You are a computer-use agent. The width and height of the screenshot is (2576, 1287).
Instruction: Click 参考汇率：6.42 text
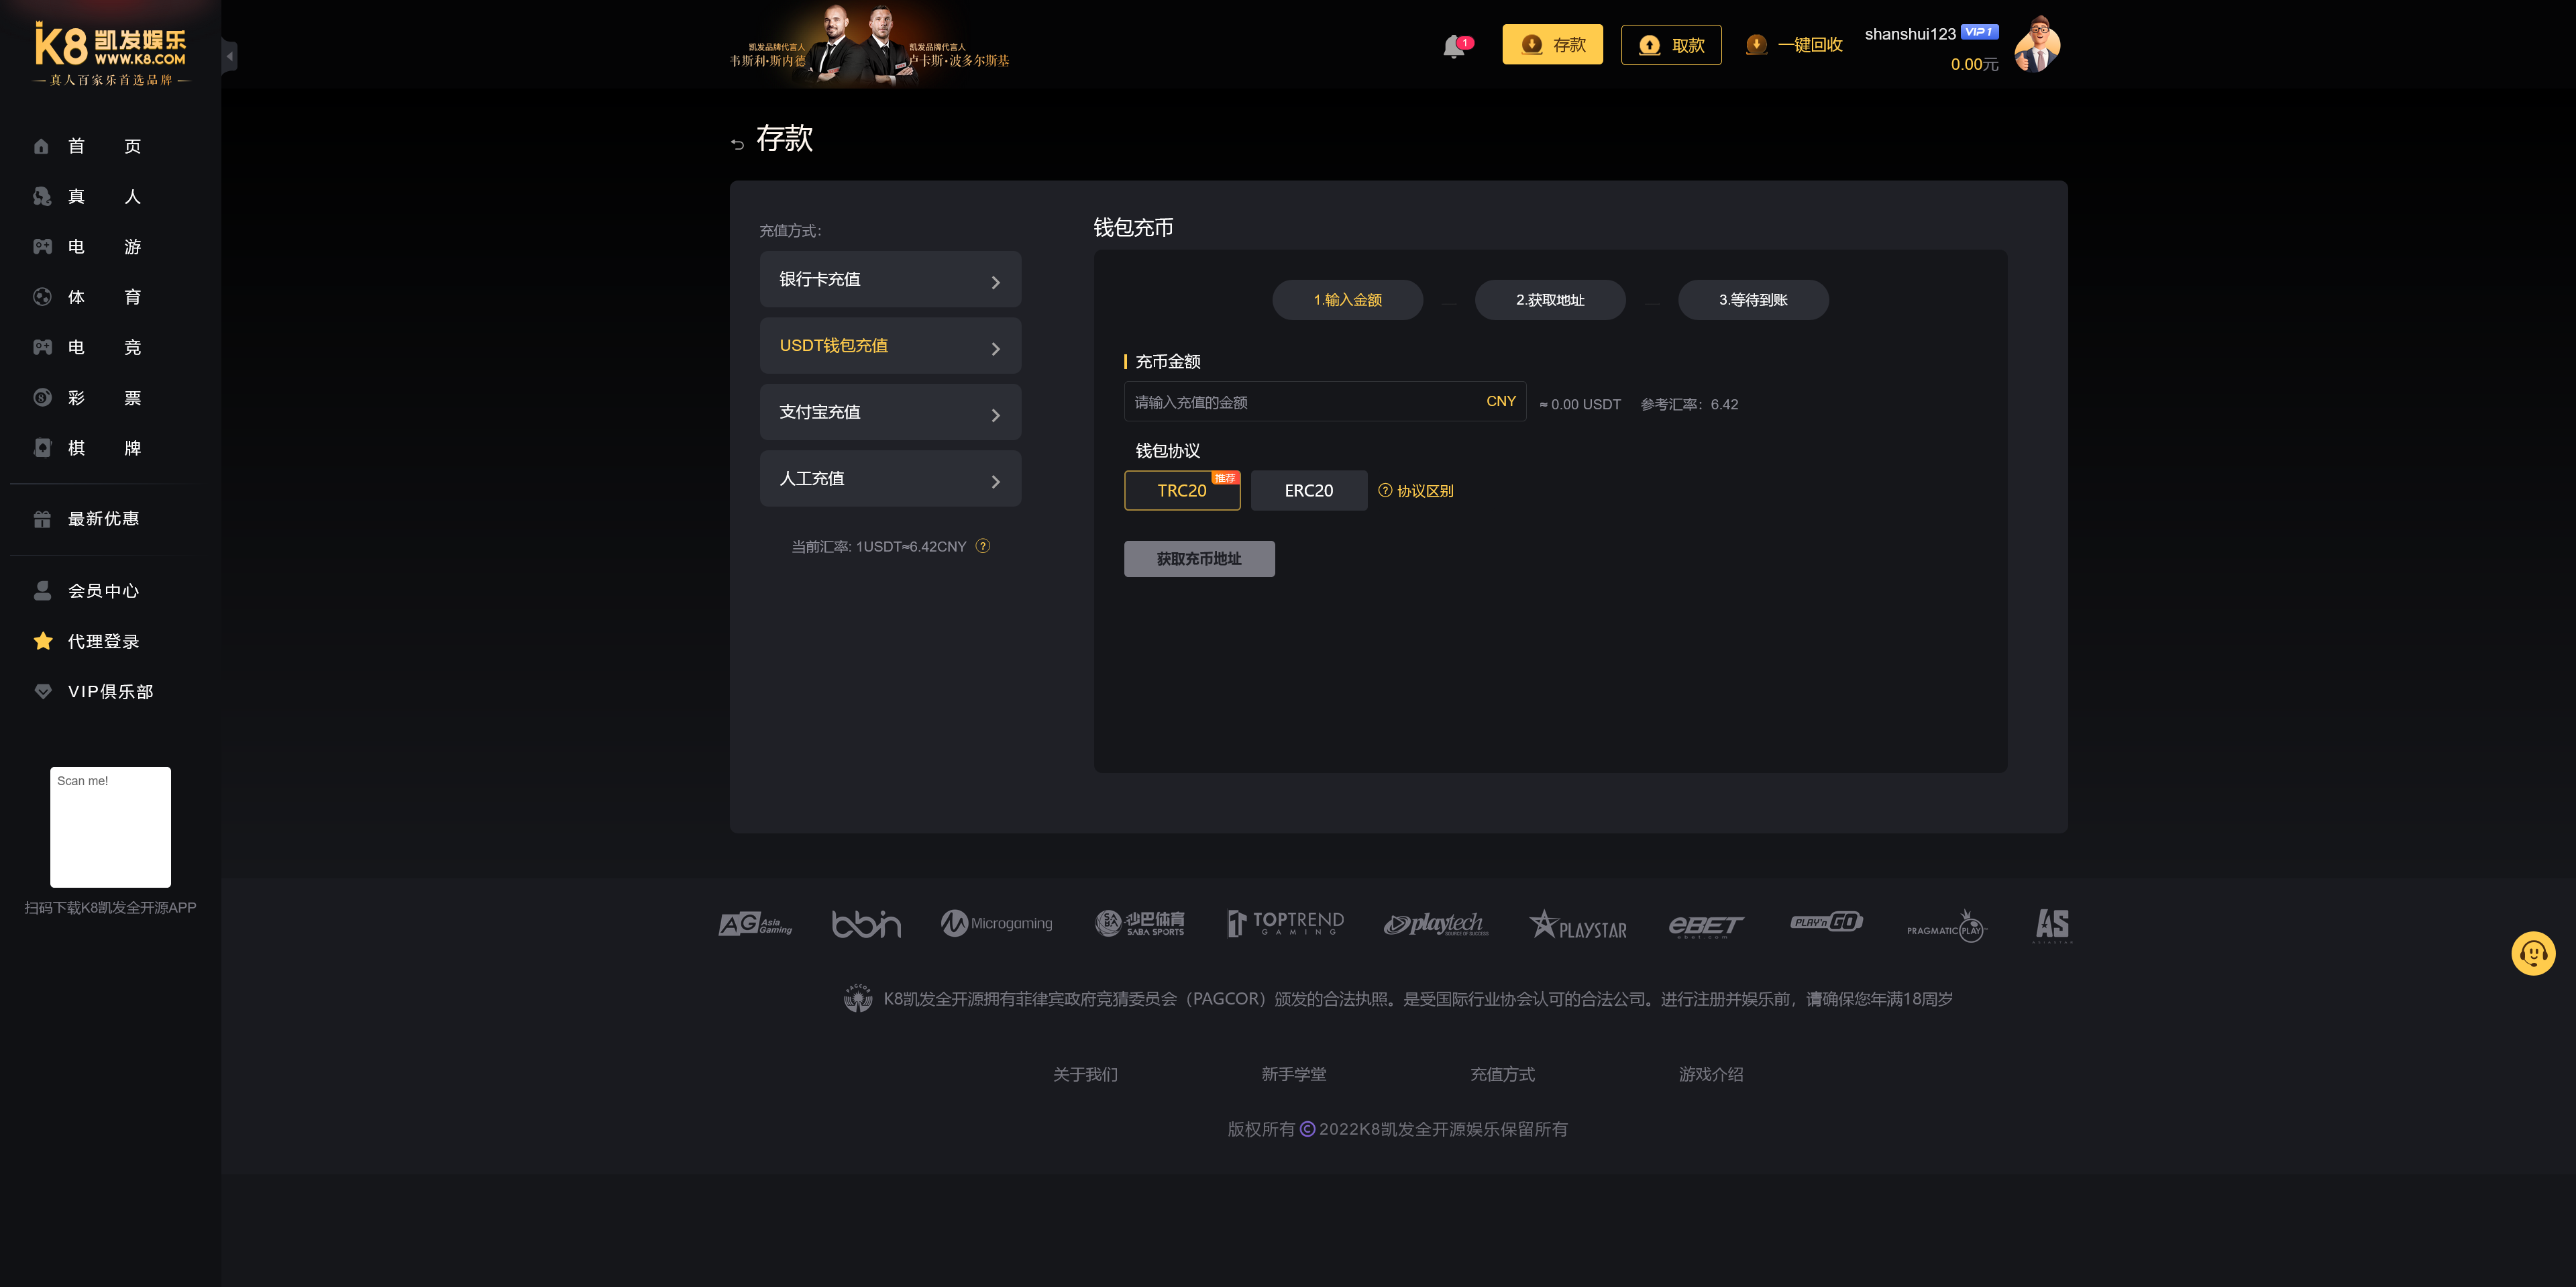coord(1689,404)
